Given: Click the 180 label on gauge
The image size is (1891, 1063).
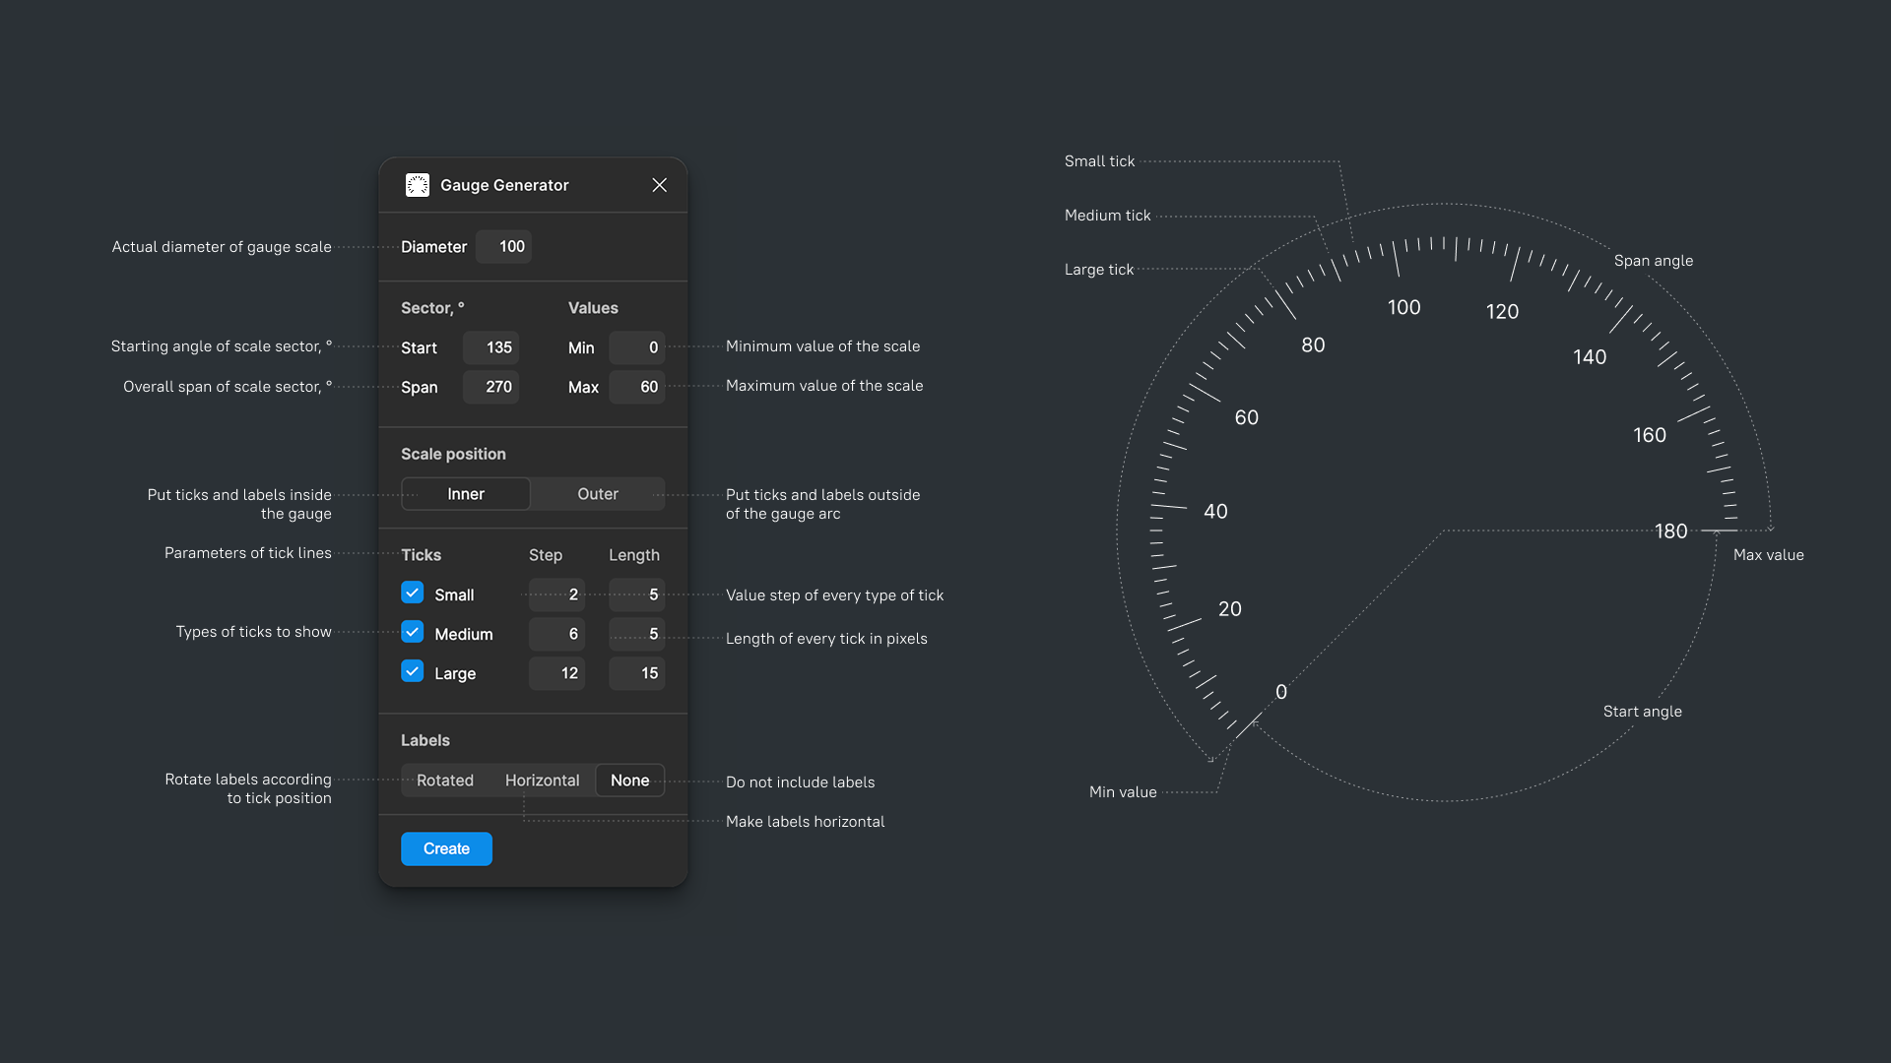Looking at the screenshot, I should 1671,531.
